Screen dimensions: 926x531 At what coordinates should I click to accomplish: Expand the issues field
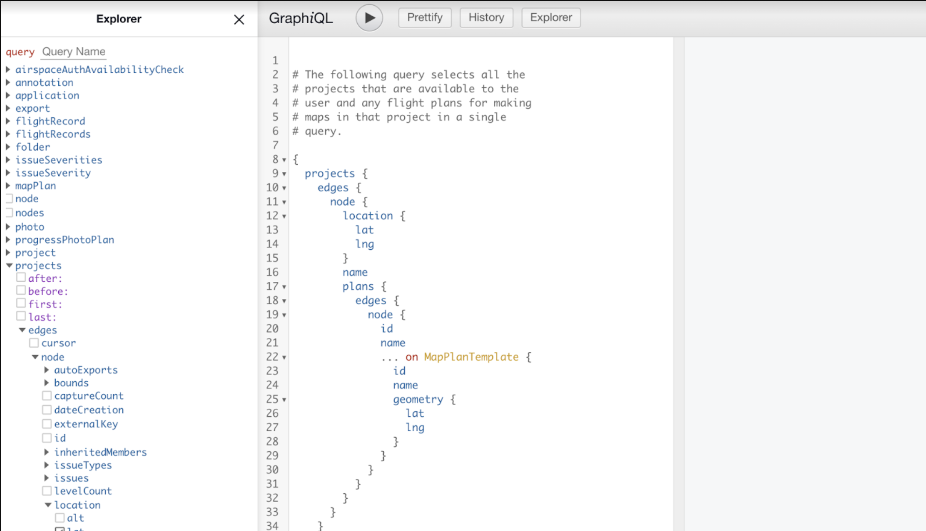pyautogui.click(x=47, y=478)
